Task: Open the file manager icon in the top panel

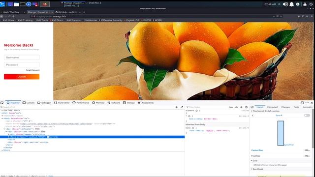Action: click(16, 4)
